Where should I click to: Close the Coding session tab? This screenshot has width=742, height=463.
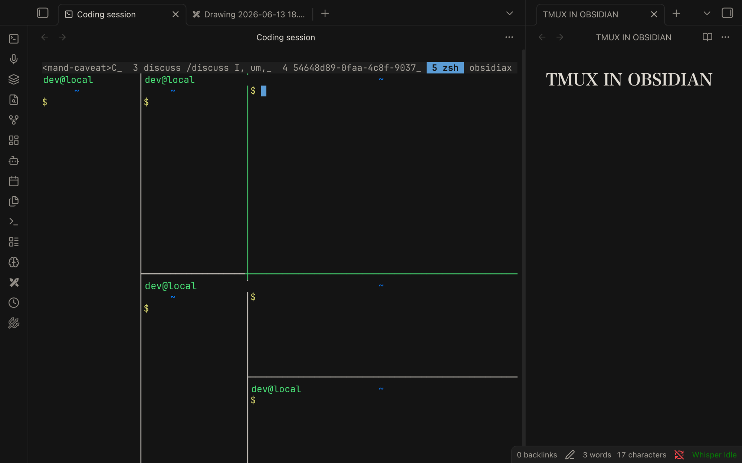tap(175, 14)
